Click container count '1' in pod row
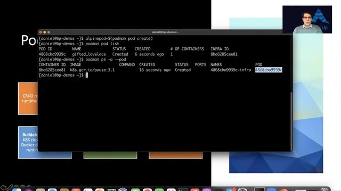Image resolution: width=341 pixels, height=191 pixels. tap(172, 54)
